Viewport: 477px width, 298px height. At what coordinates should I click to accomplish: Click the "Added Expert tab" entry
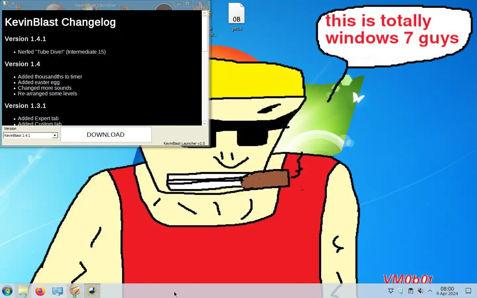[38, 119]
